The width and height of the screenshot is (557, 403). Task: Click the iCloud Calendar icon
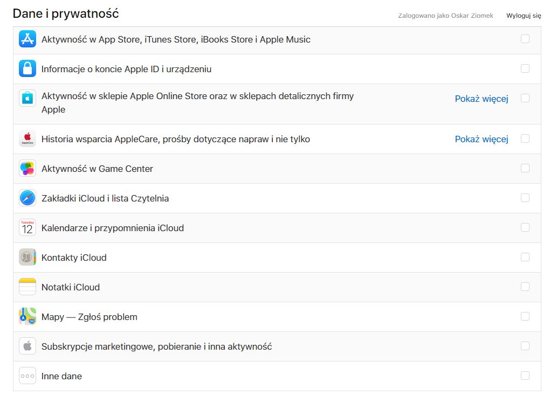coord(27,227)
